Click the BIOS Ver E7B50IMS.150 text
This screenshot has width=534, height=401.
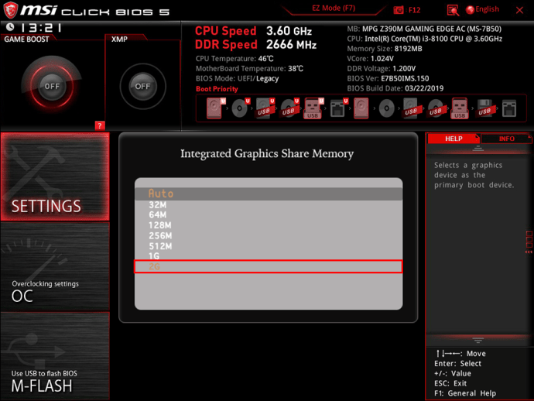(388, 79)
